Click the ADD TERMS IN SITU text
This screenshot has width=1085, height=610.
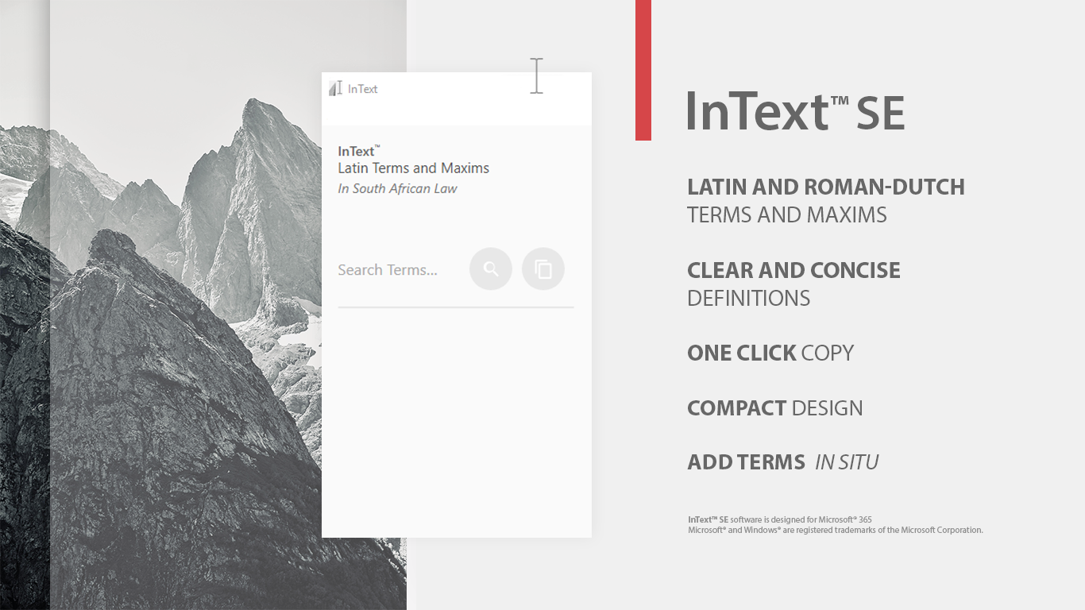[x=782, y=462]
